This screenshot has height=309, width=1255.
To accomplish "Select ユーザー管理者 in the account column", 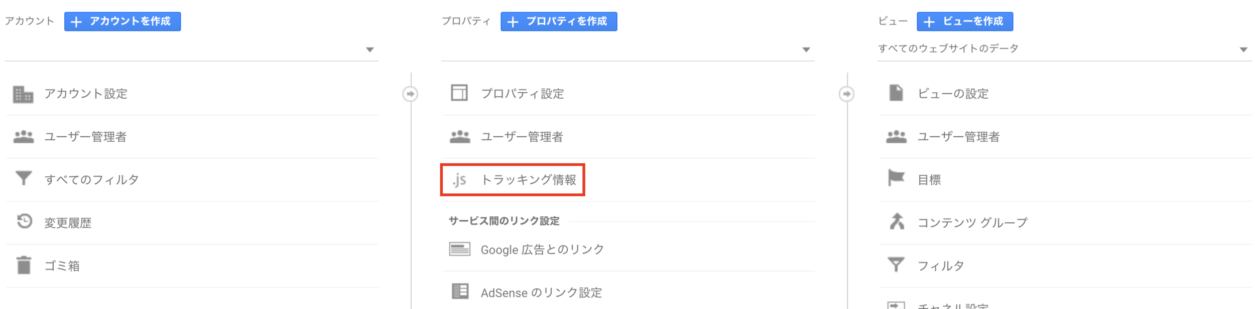I will pos(192,137).
